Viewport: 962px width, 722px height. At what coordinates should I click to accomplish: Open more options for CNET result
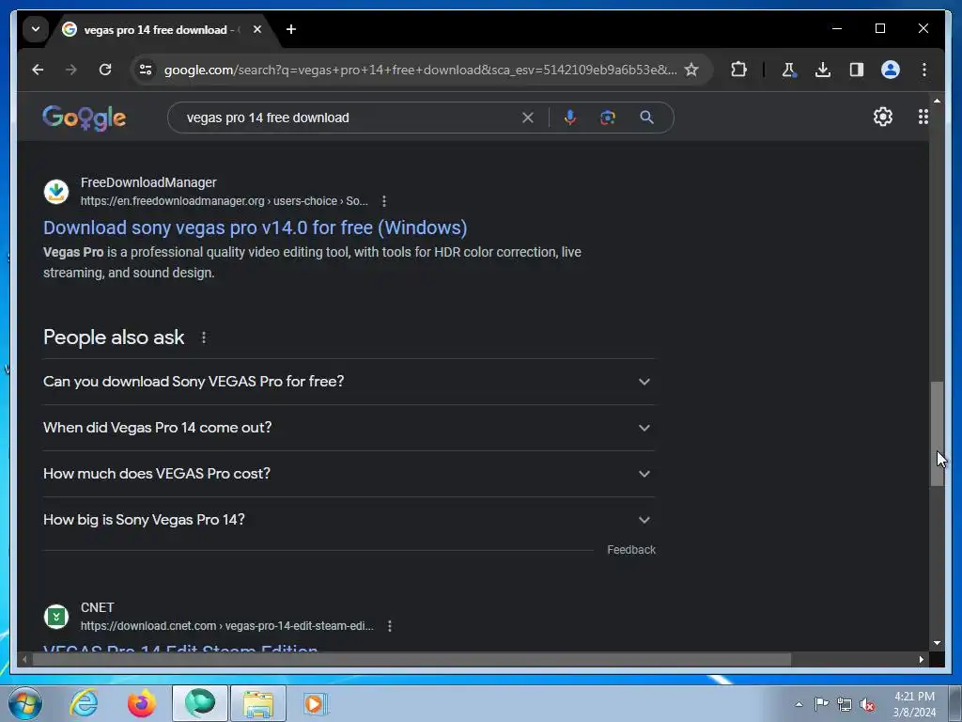pos(390,626)
